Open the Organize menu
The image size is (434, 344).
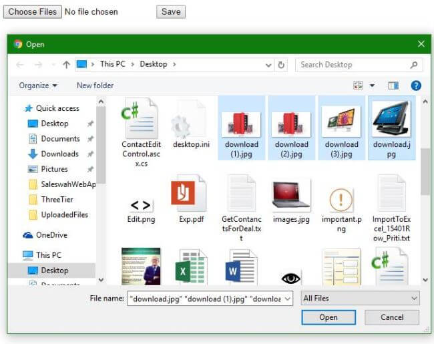38,85
